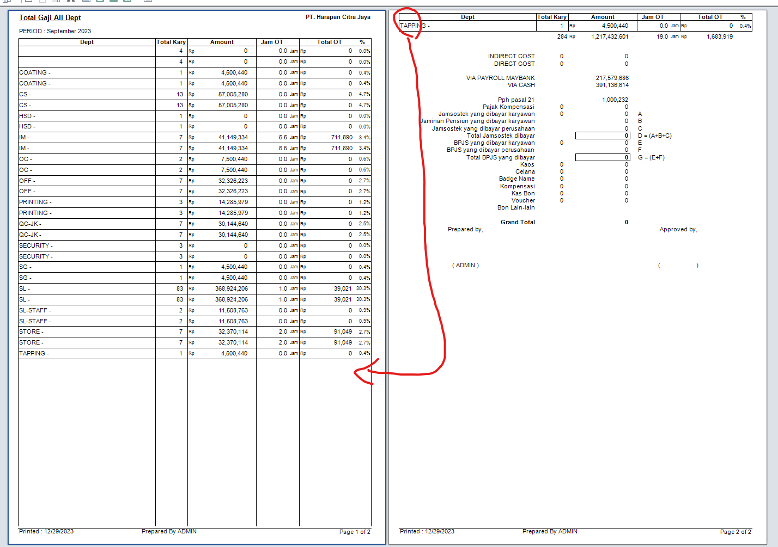Click the 'Pajak Kompensasi' label
This screenshot has height=547, width=778.
pos(508,107)
